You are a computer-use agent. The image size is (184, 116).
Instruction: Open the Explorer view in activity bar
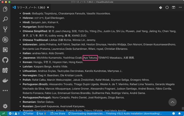tap(5, 9)
